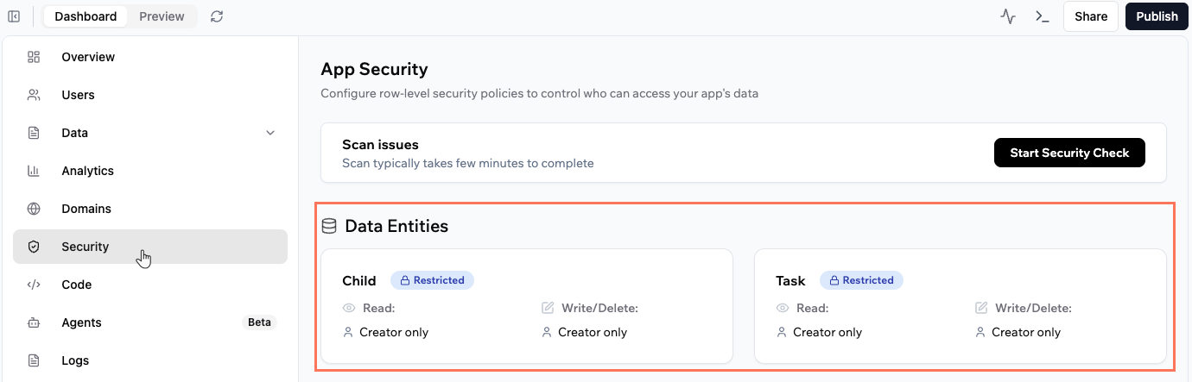The width and height of the screenshot is (1192, 382).
Task: Open the activity pulse icon
Action: click(x=1008, y=16)
